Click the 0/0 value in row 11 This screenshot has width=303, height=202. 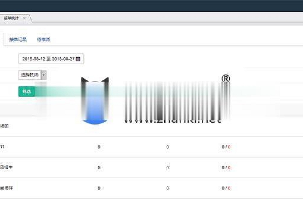226,147
